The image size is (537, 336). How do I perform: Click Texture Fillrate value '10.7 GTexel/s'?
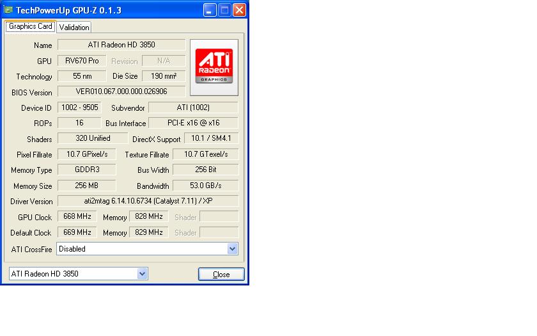(x=205, y=154)
